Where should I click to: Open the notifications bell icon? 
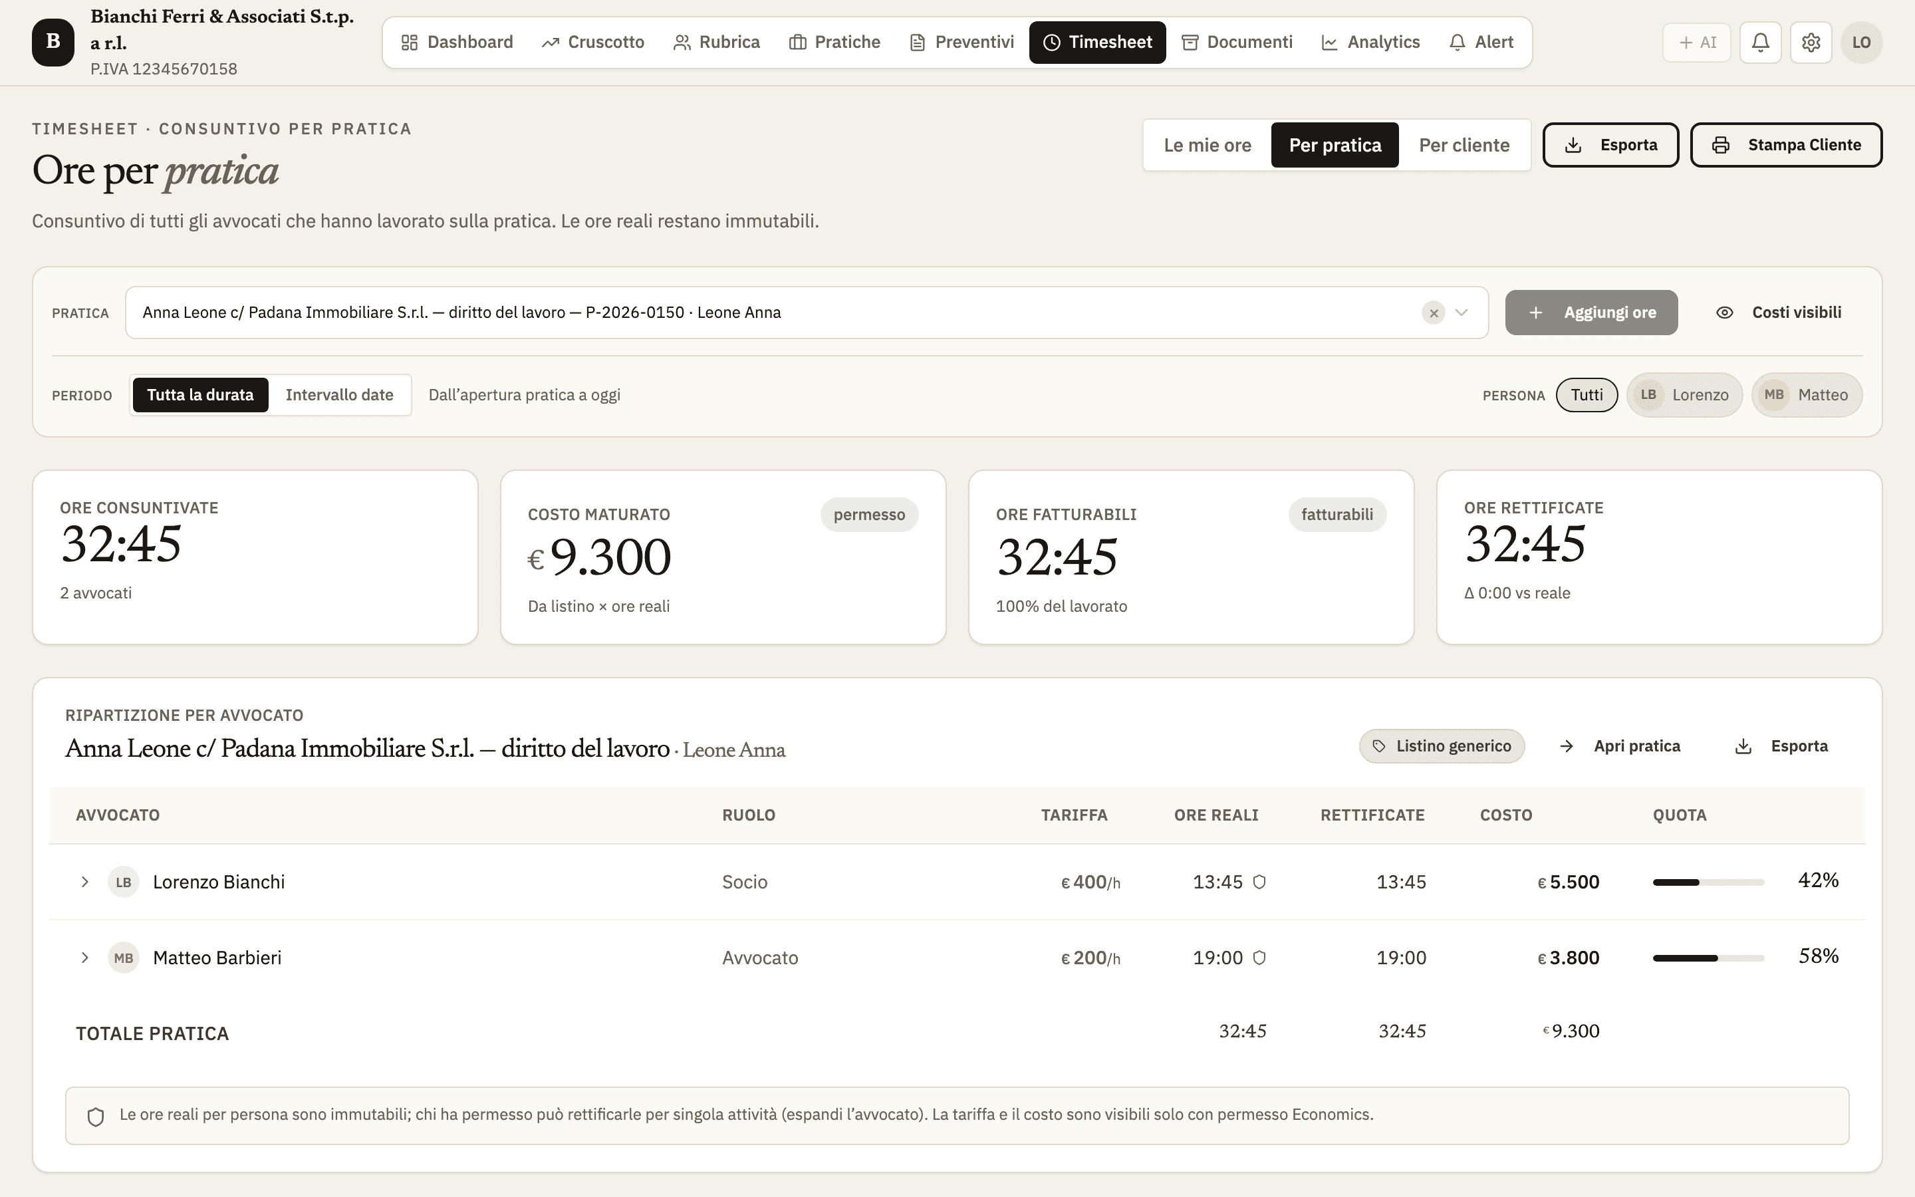(x=1760, y=42)
